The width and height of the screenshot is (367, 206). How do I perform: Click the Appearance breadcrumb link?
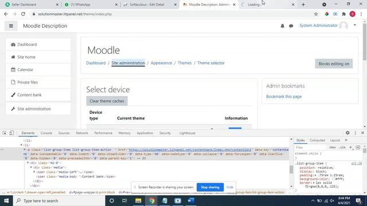(x=161, y=63)
